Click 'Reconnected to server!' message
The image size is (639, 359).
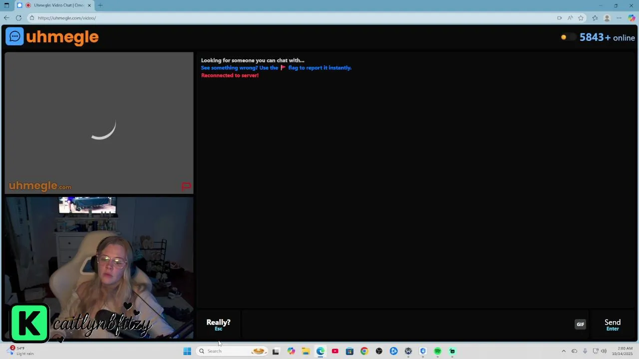[230, 75]
